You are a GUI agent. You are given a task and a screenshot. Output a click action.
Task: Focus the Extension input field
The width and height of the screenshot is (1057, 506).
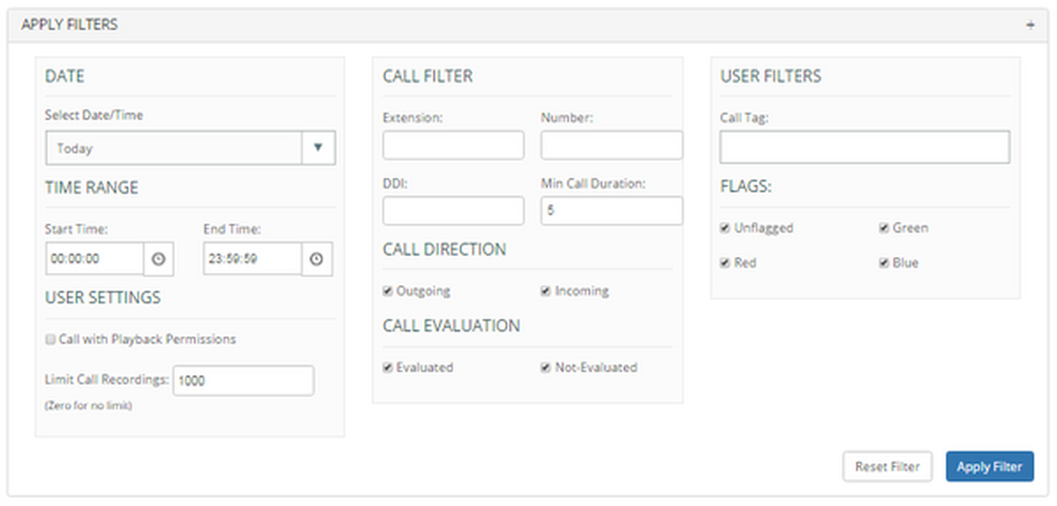click(x=453, y=145)
